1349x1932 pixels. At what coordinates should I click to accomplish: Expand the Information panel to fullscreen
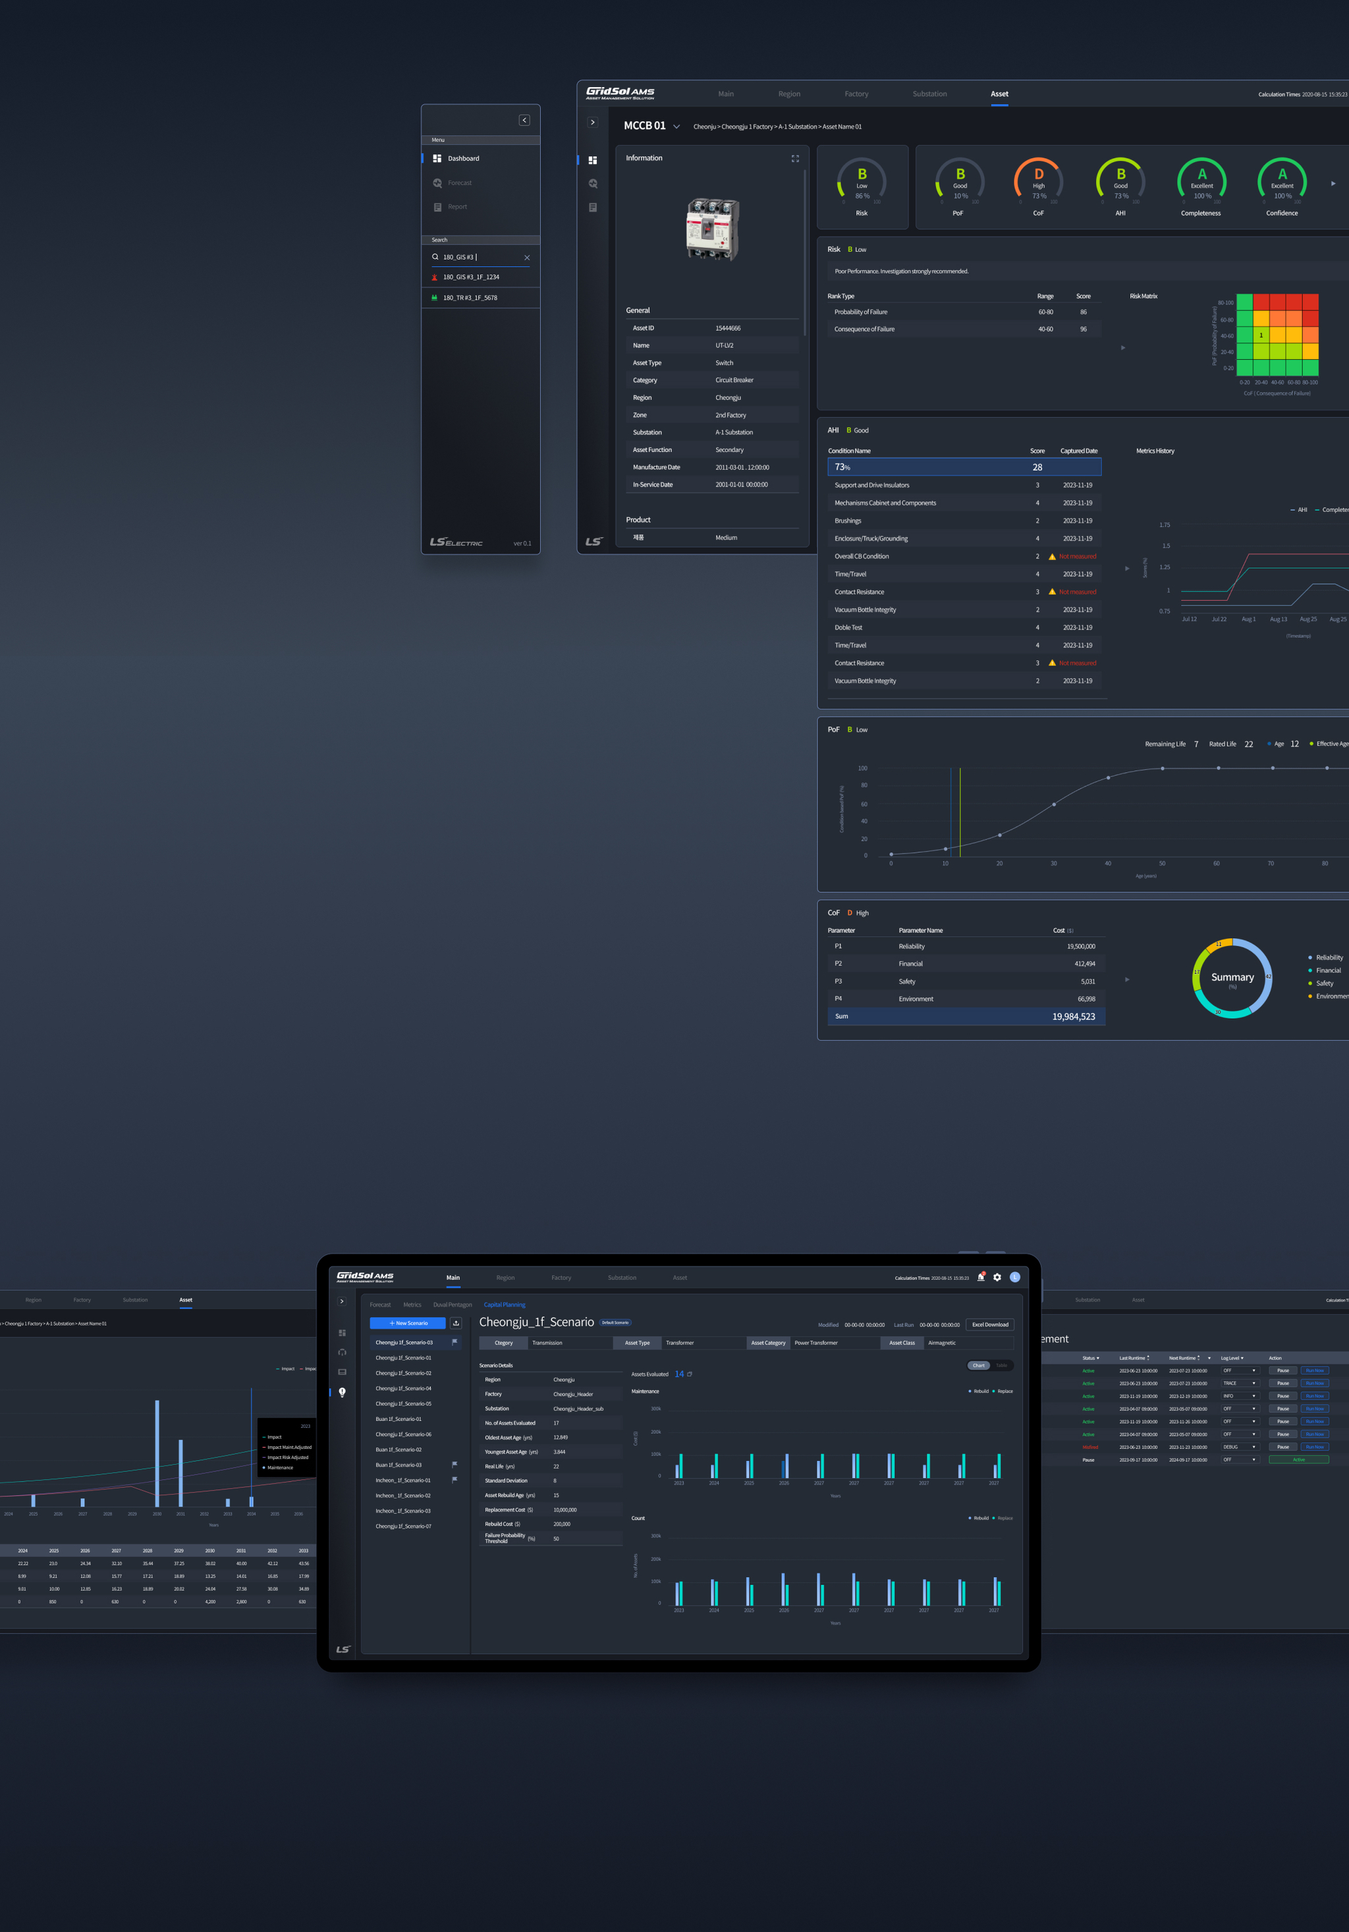click(x=795, y=158)
